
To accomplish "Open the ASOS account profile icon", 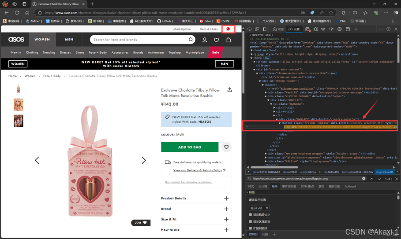I will pos(205,40).
